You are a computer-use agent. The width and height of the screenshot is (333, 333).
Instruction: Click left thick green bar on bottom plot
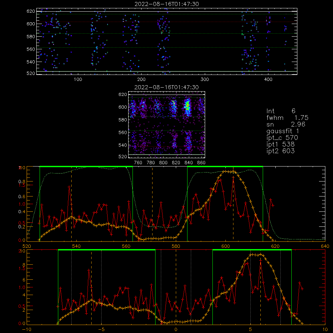pos(107,250)
